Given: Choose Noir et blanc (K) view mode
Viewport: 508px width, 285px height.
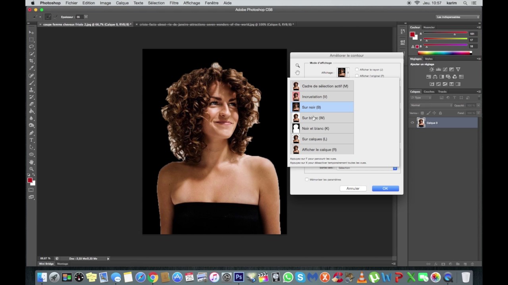Looking at the screenshot, I should pos(322,128).
